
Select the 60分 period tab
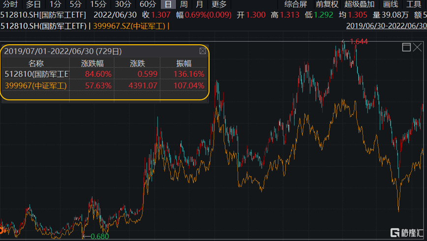(148, 4)
